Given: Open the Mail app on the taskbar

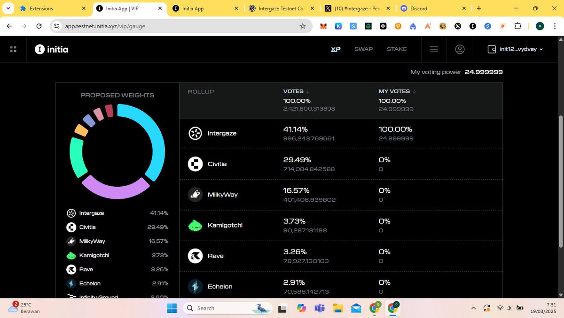Looking at the screenshot, I should [356, 308].
